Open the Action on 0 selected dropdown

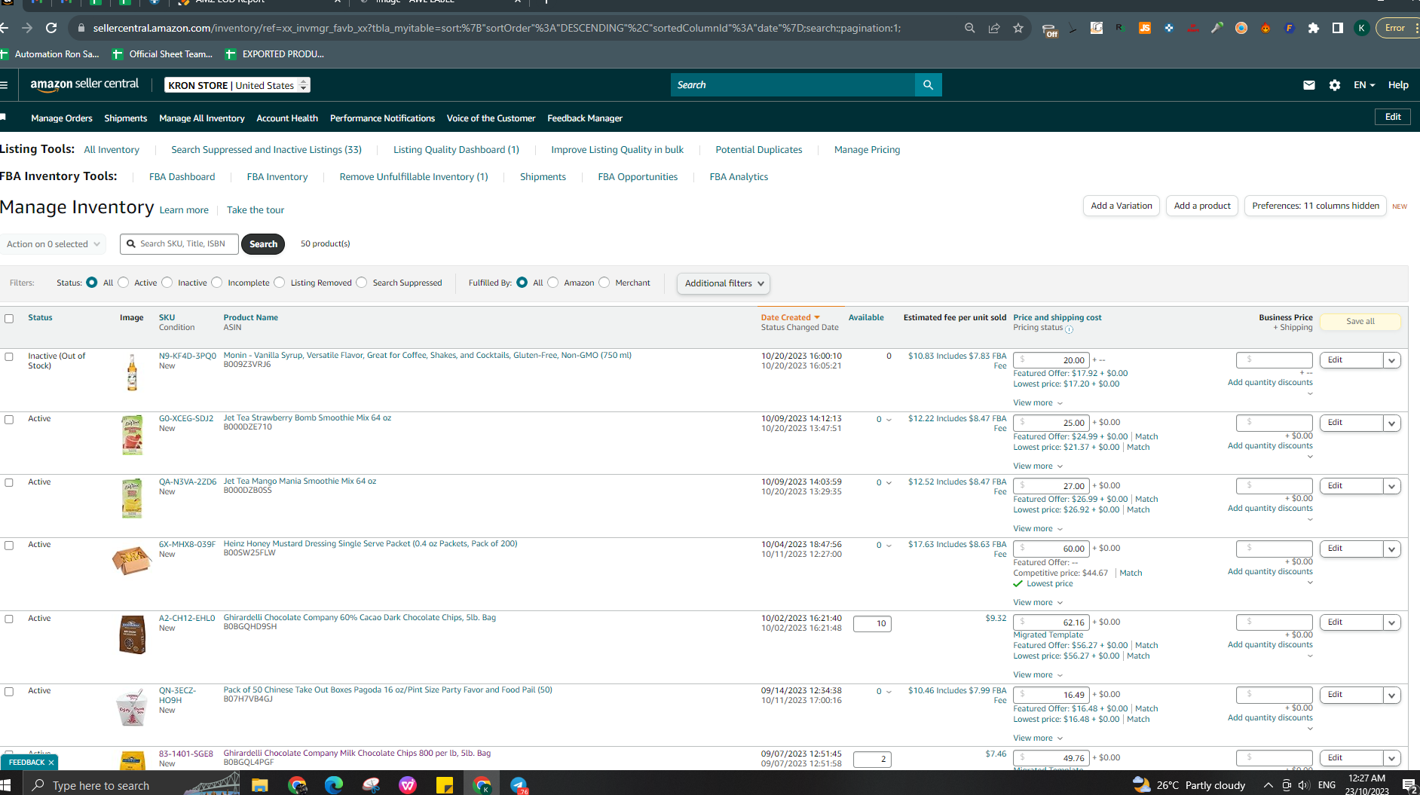click(x=53, y=244)
